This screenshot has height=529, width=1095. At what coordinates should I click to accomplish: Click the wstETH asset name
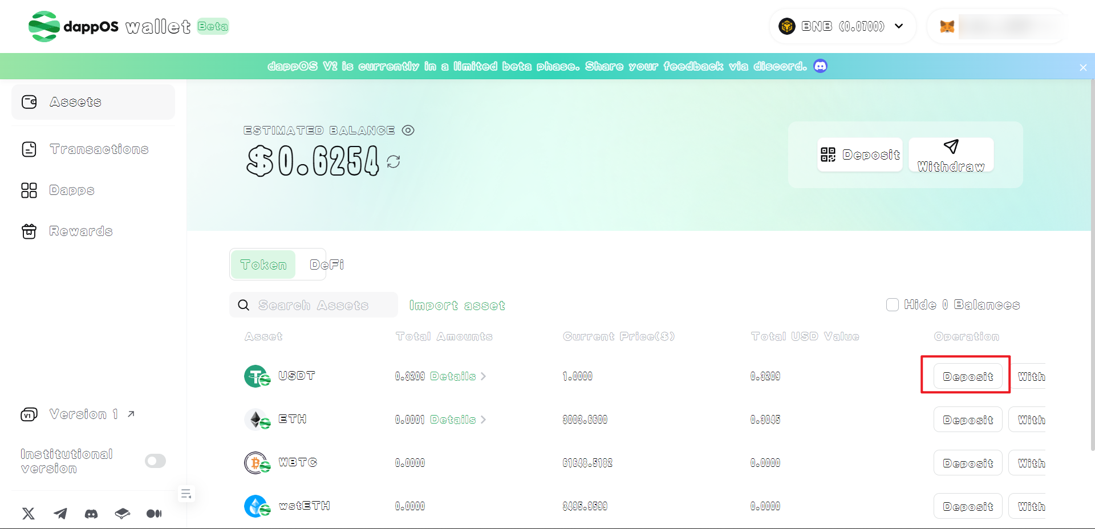pyautogui.click(x=304, y=506)
